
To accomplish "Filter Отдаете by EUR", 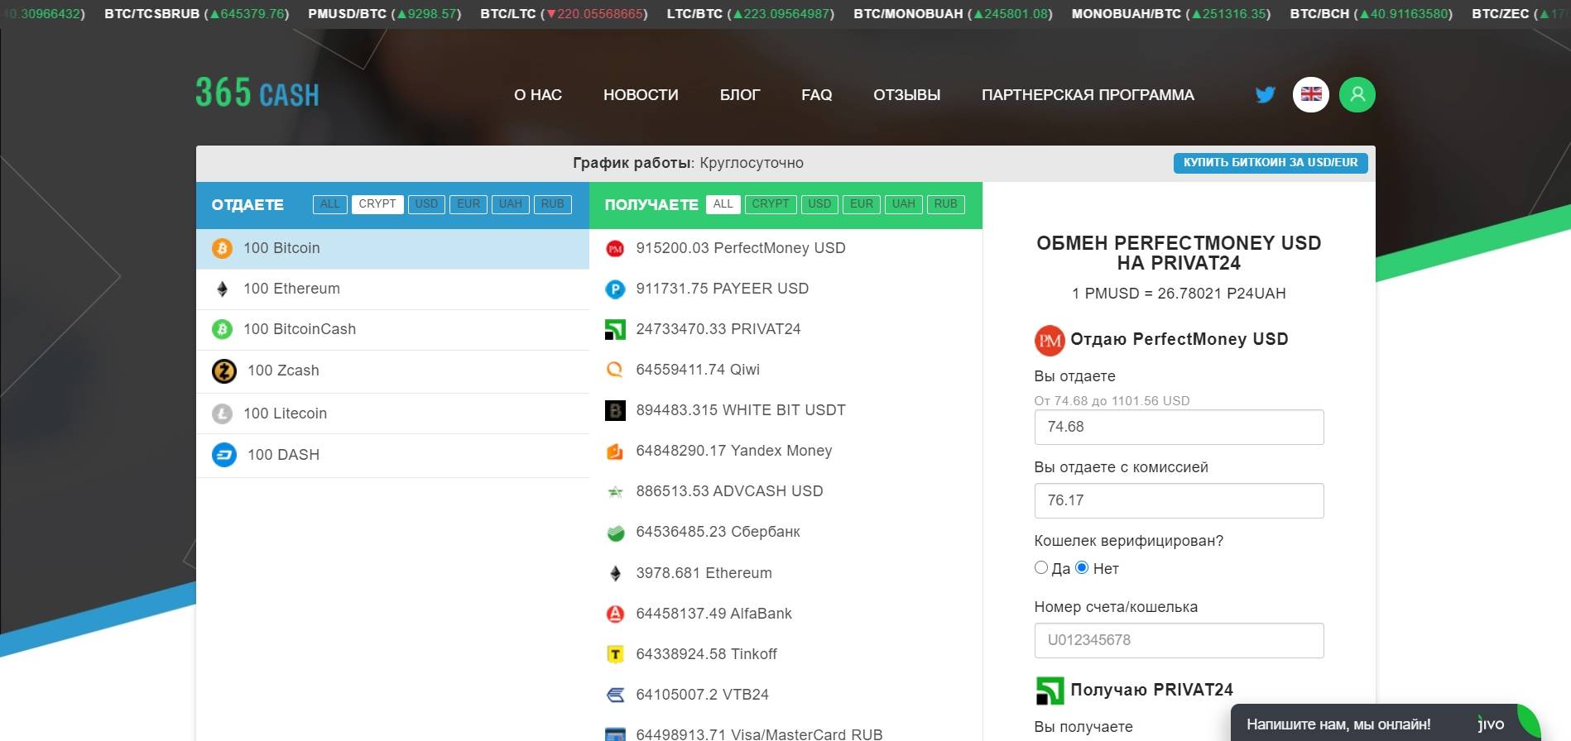I will point(468,204).
